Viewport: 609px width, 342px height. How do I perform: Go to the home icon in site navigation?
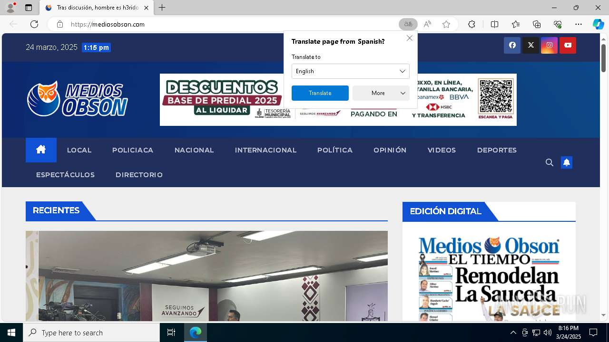(41, 150)
